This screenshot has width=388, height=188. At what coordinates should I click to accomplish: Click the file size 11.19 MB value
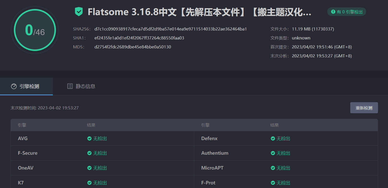coord(313,29)
